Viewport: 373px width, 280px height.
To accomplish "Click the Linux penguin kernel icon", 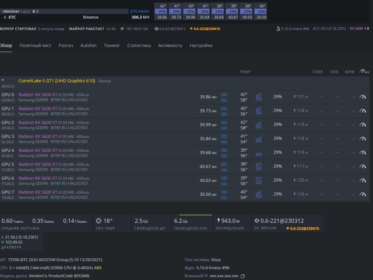I will (278, 29).
